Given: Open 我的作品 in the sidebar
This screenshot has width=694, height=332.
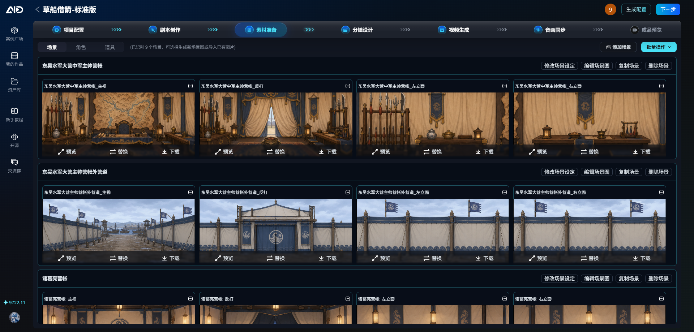Looking at the screenshot, I should [x=14, y=59].
